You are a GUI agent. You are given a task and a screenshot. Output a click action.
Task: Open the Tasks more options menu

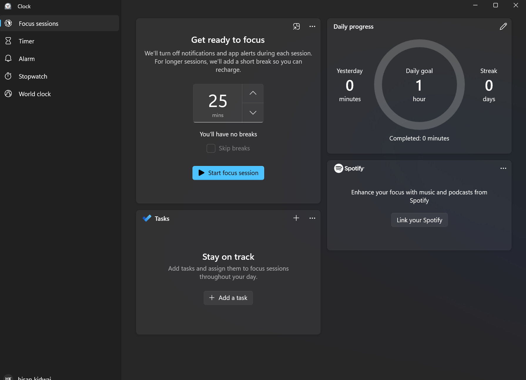pyautogui.click(x=312, y=218)
